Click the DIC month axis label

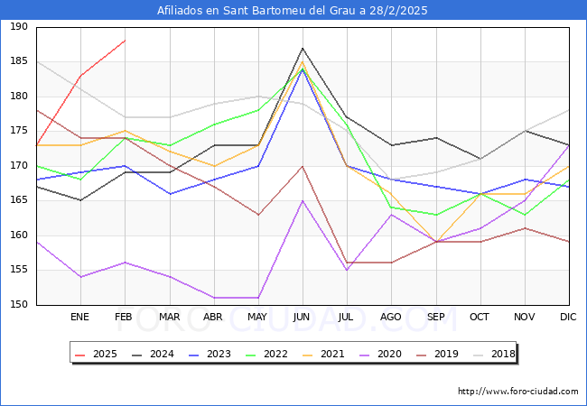568,317
